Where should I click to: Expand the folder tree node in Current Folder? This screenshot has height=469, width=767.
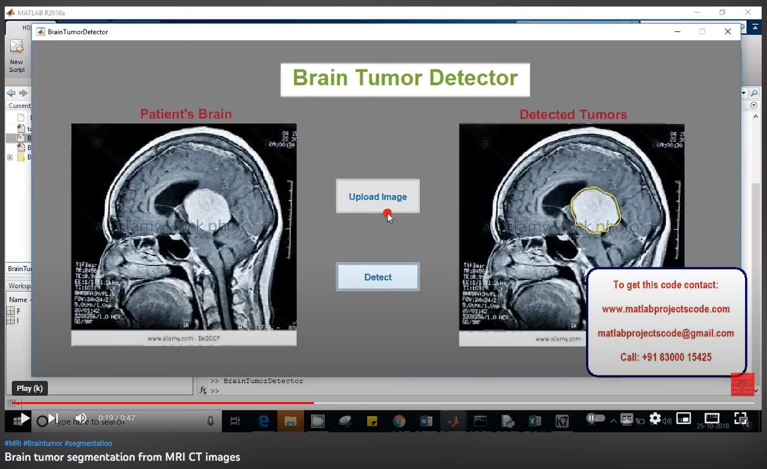pyautogui.click(x=9, y=157)
